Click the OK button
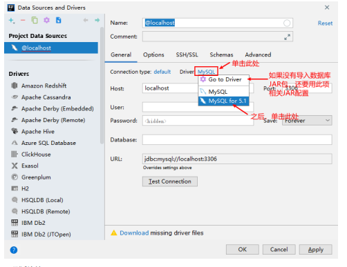 [x=243, y=250]
